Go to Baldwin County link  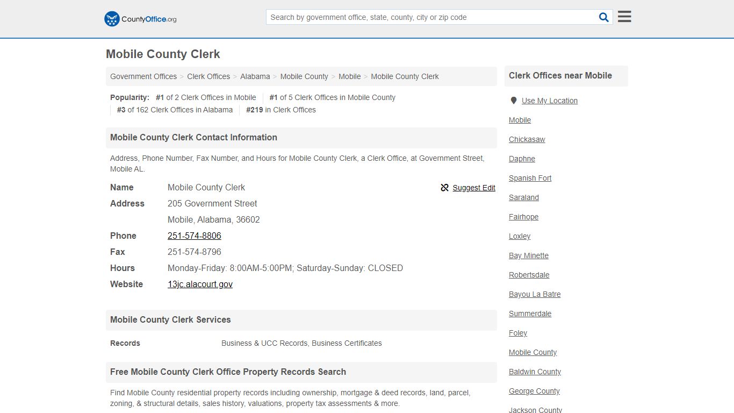click(535, 372)
